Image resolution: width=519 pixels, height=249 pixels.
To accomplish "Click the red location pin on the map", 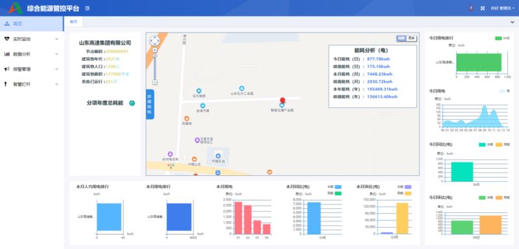I will tap(282, 101).
